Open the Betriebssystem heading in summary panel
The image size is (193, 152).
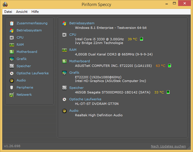click(82, 23)
